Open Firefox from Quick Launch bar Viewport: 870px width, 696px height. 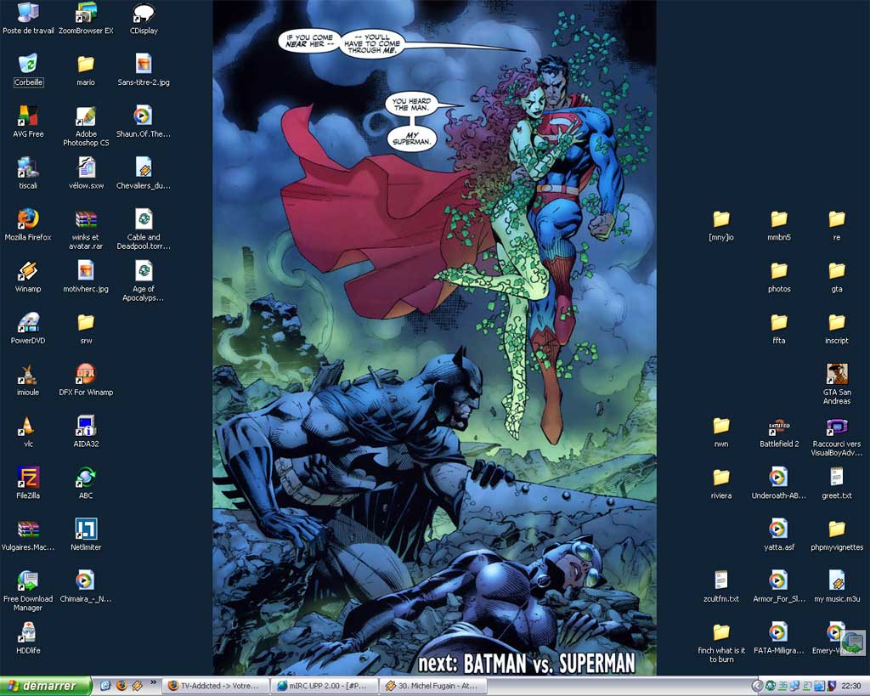click(x=121, y=686)
